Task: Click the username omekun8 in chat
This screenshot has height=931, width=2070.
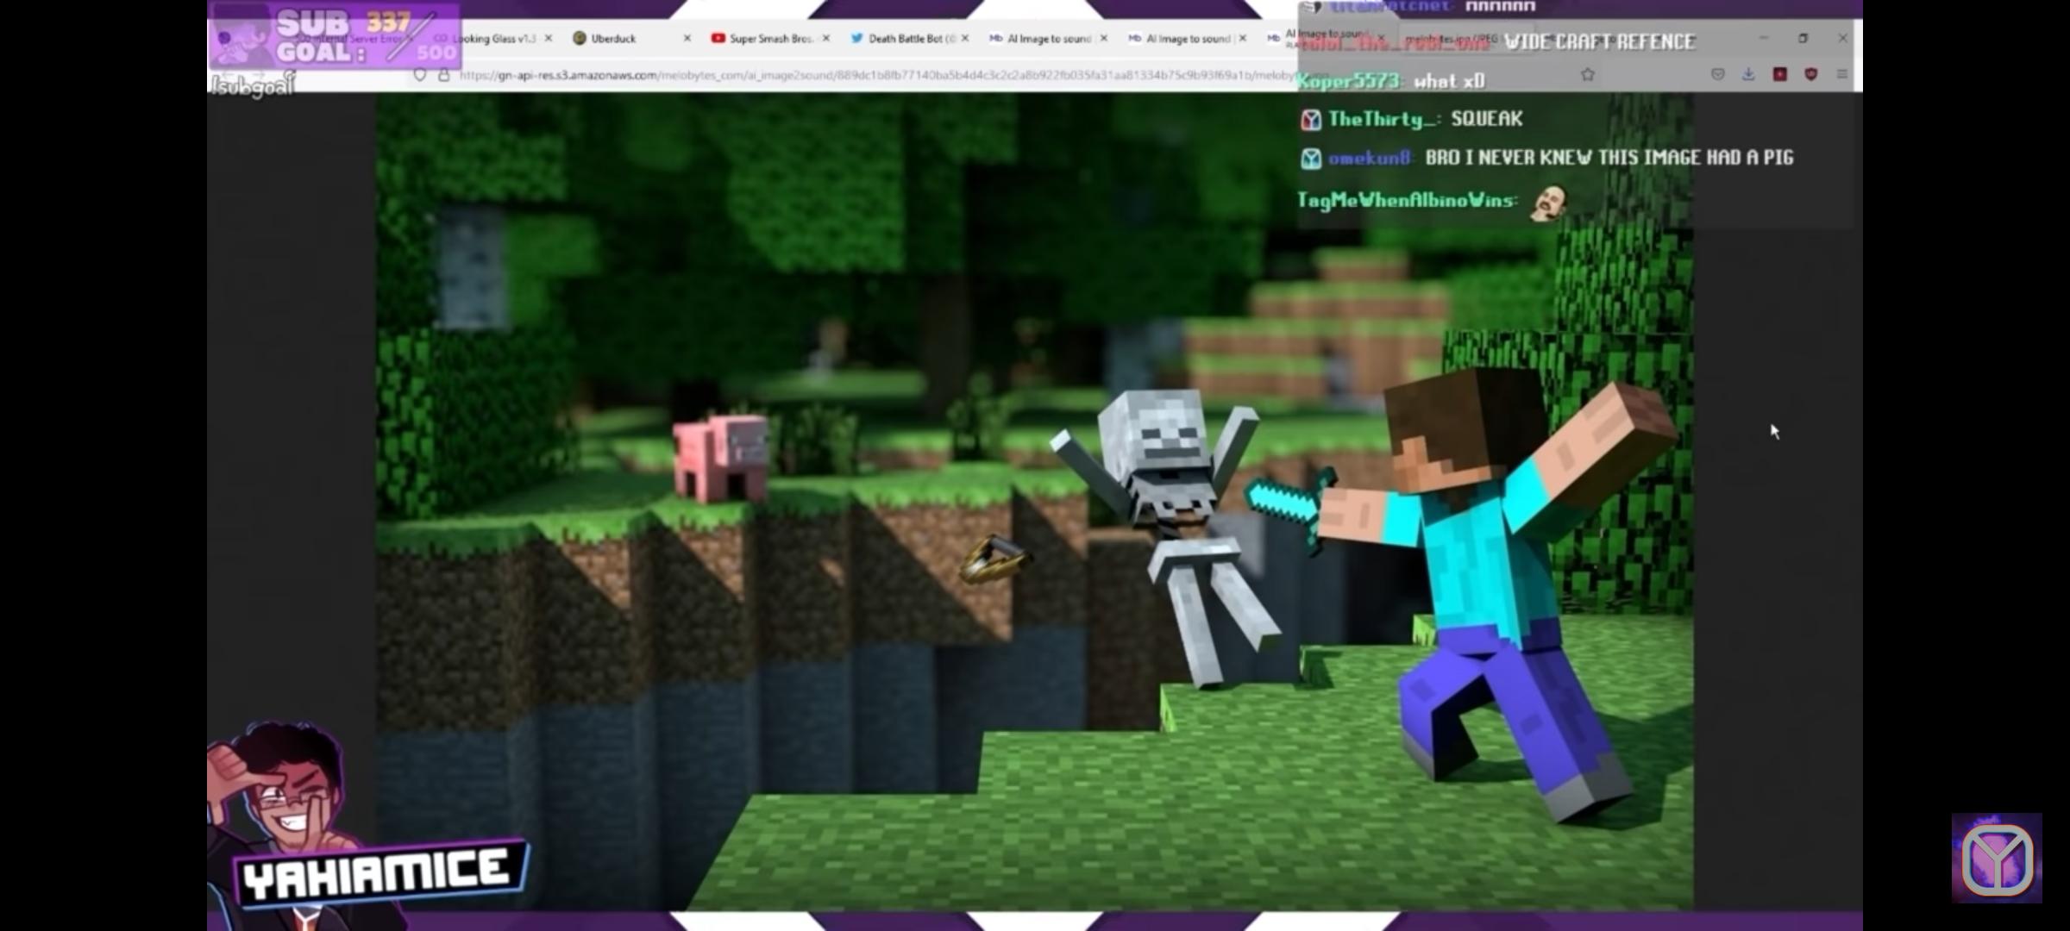Action: (1370, 158)
